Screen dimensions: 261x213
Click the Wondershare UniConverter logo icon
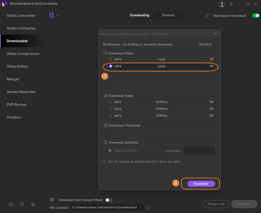point(4,3)
